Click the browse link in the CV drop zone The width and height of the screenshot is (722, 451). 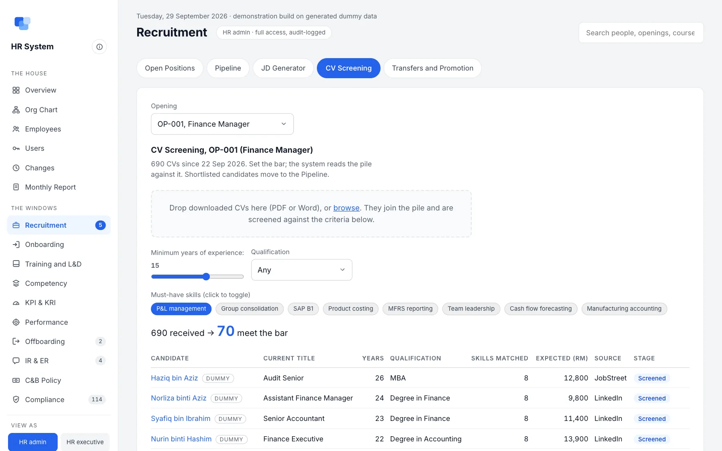point(346,208)
